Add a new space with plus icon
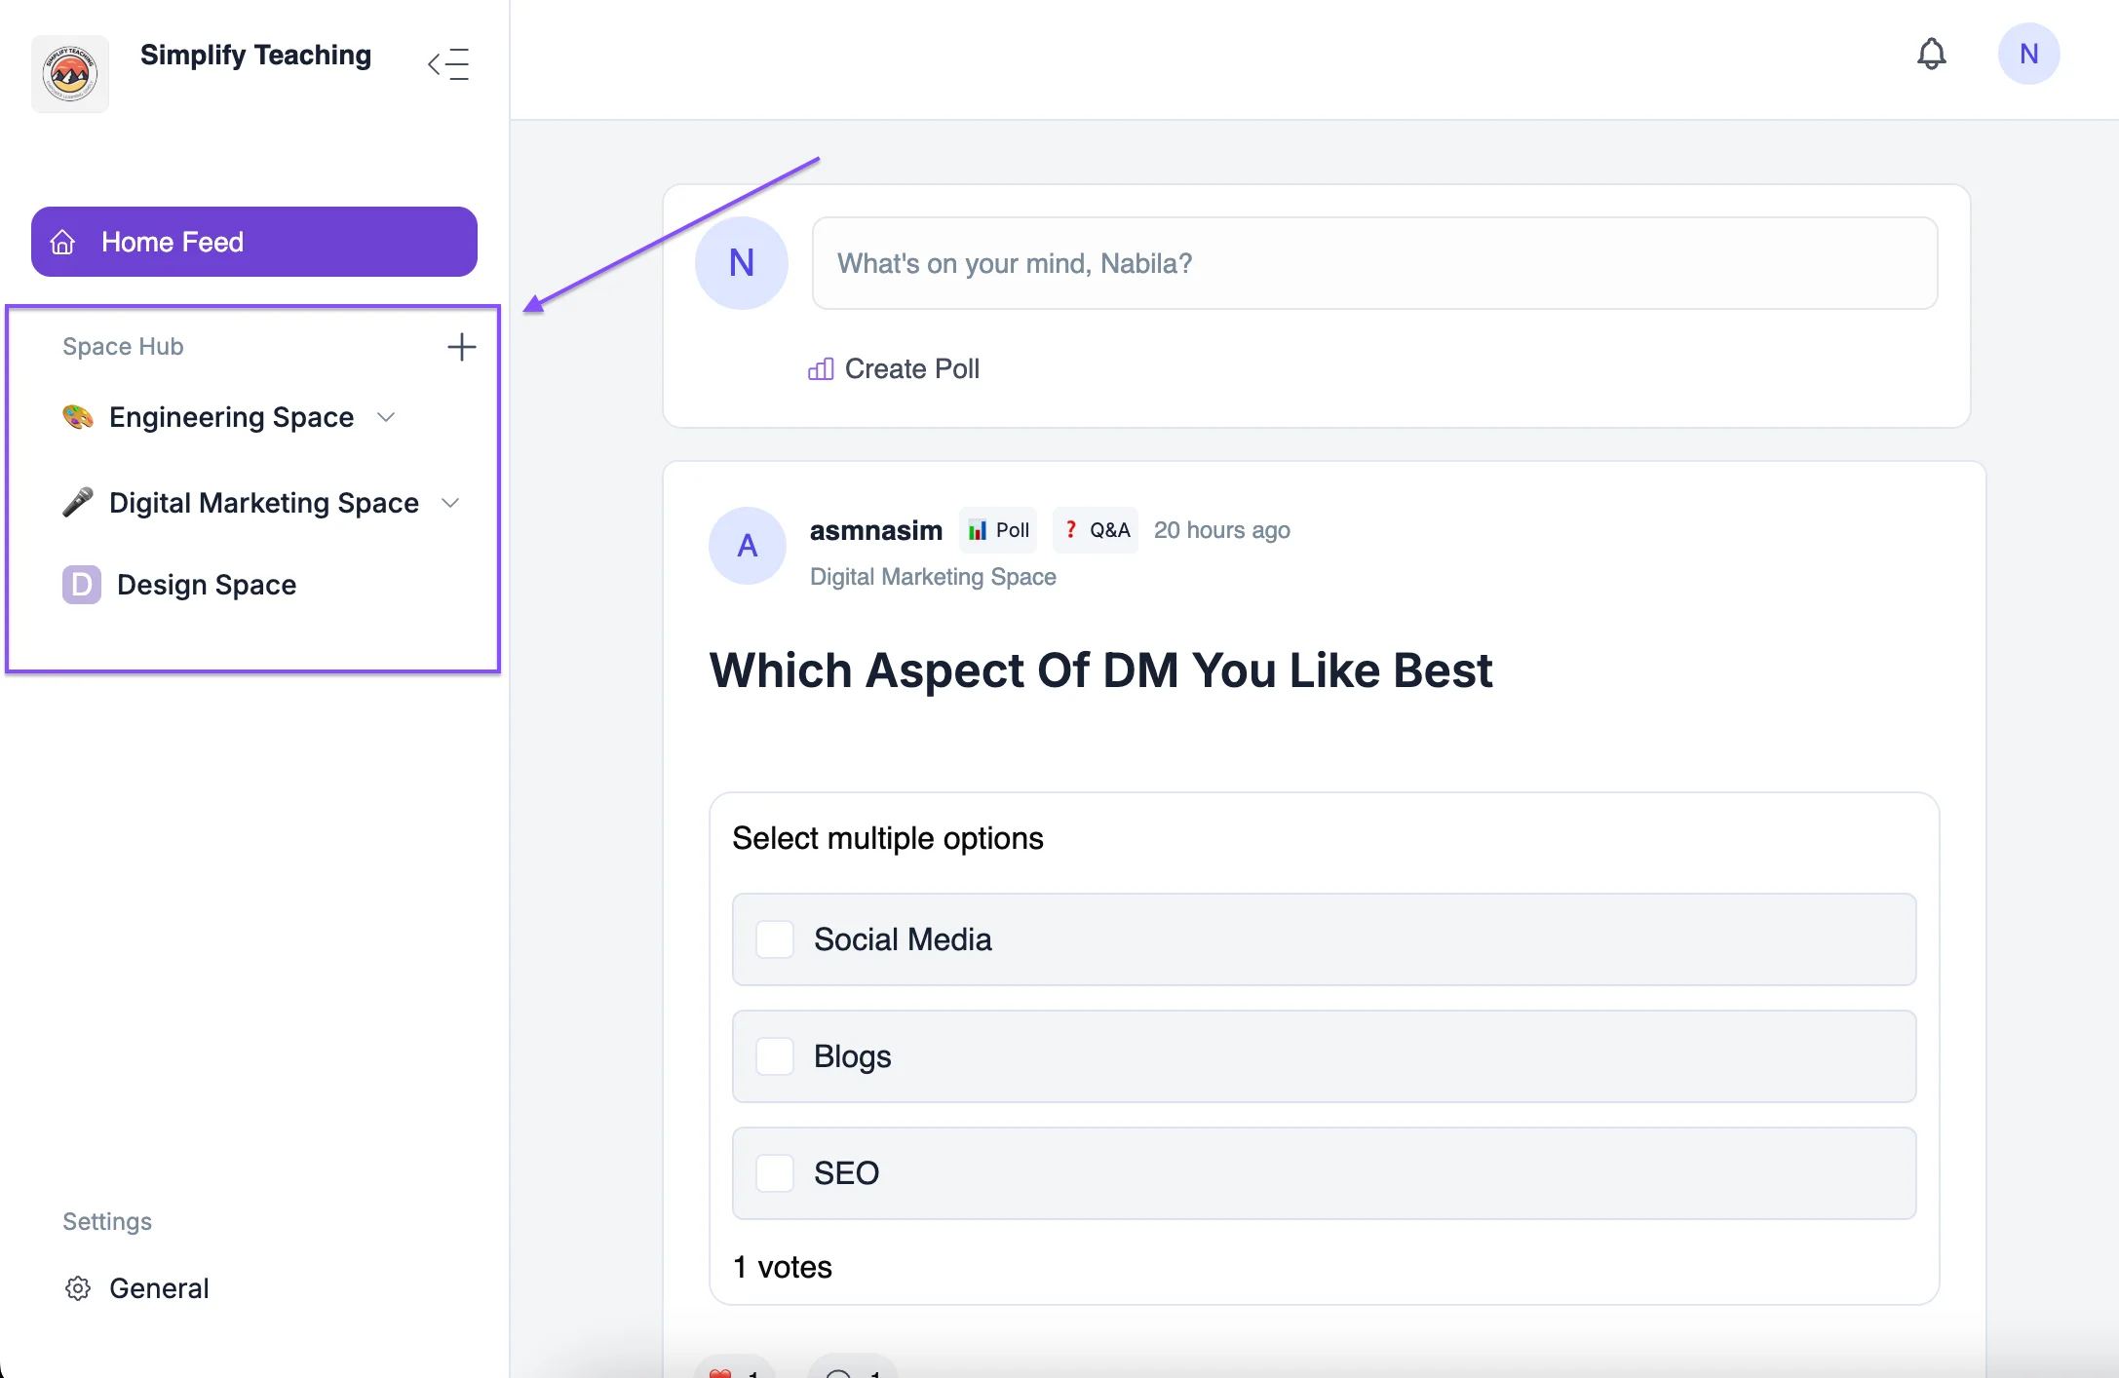This screenshot has width=2119, height=1378. (x=461, y=347)
